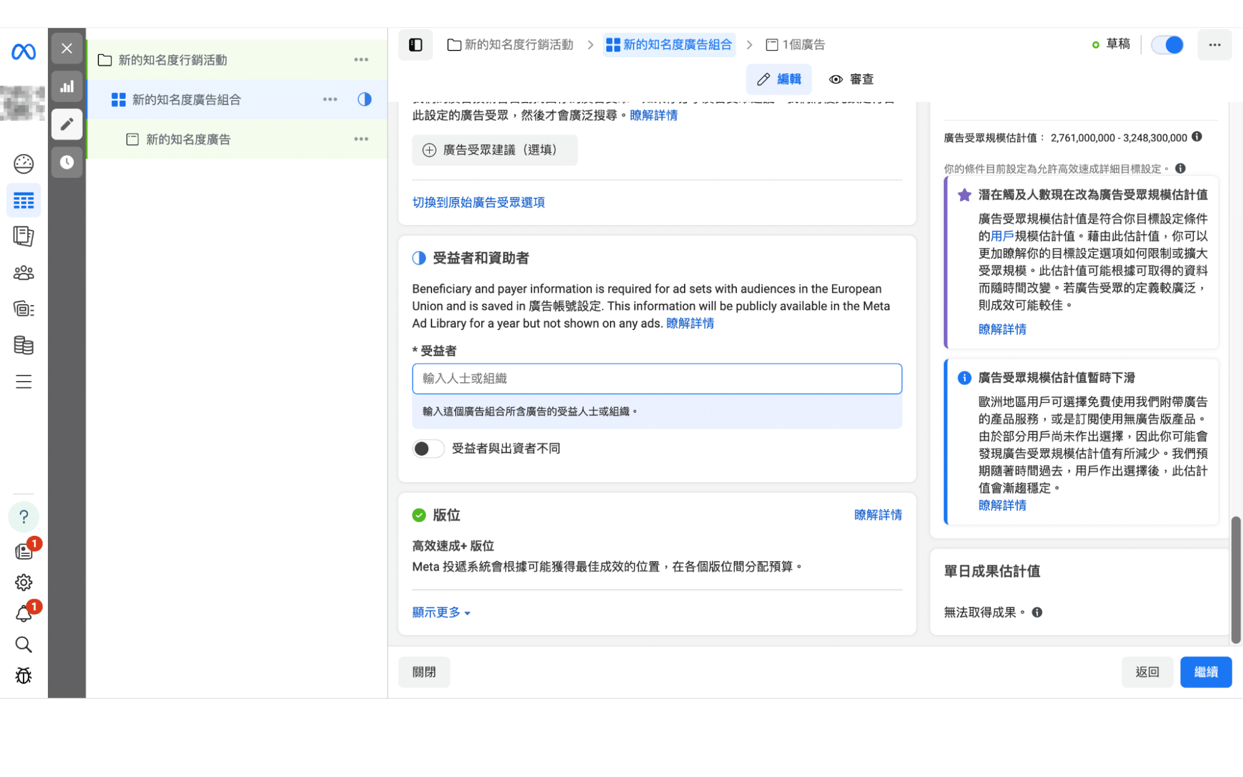Image resolution: width=1243 pixels, height=777 pixels.
Task: Toggle 新的知名度廣告組合 delivery status indicator
Action: [x=364, y=99]
